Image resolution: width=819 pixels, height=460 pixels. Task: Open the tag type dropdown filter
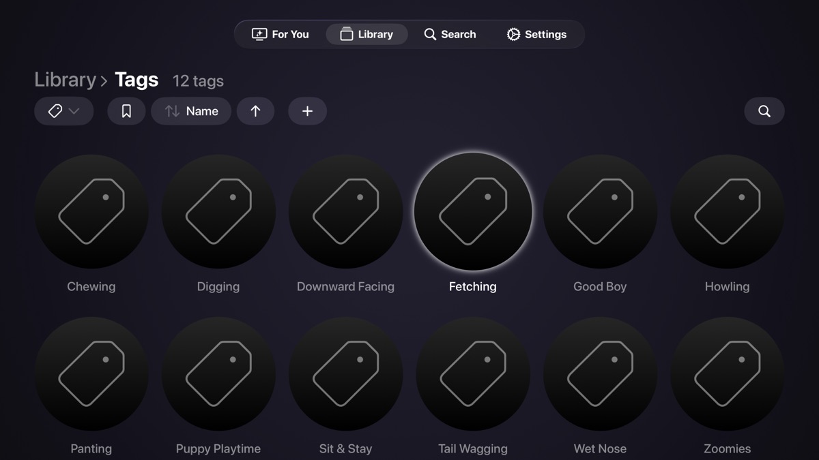64,111
